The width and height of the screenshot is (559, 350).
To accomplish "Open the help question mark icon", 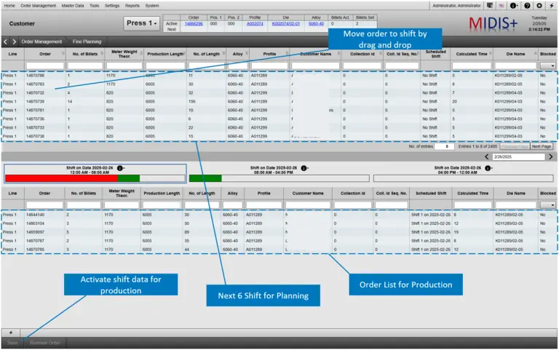I will 527,5.
